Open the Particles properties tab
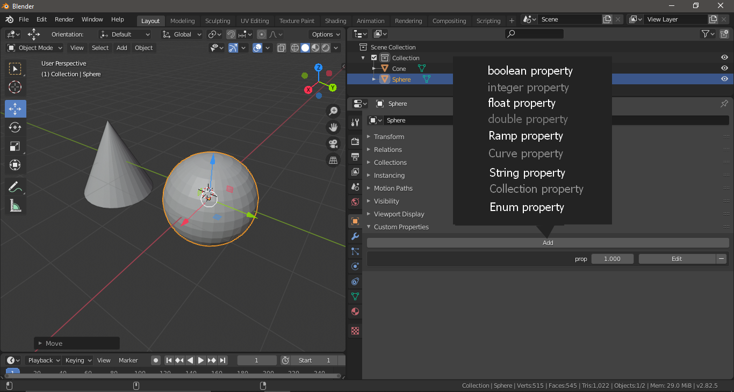Viewport: 734px width, 392px height. [x=355, y=251]
